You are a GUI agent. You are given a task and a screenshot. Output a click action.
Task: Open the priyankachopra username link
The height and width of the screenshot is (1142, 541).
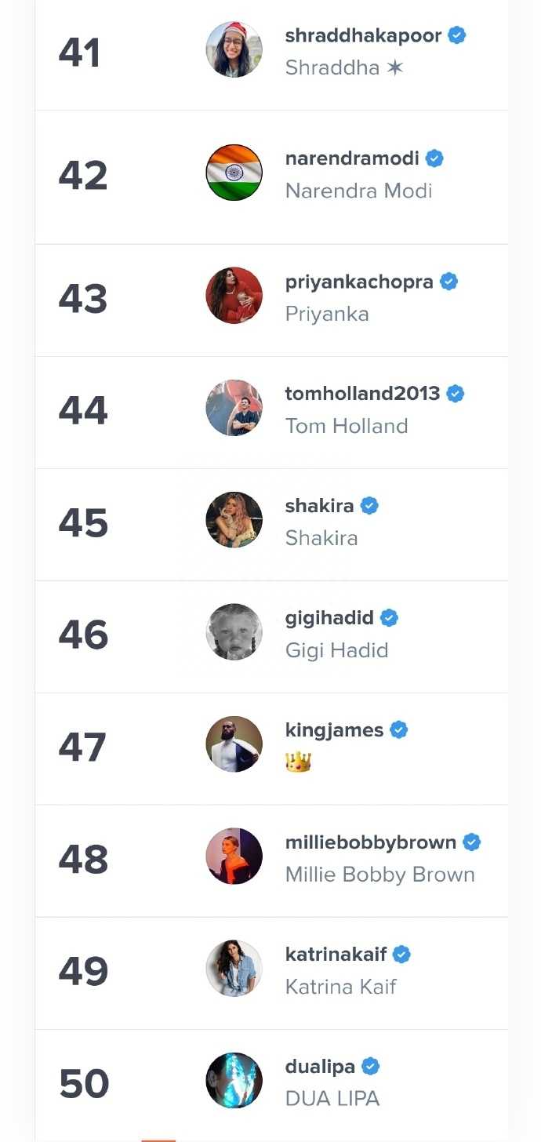[x=359, y=282]
